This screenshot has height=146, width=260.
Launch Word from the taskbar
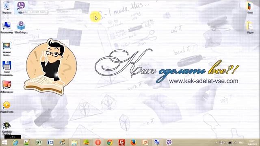[50, 142]
